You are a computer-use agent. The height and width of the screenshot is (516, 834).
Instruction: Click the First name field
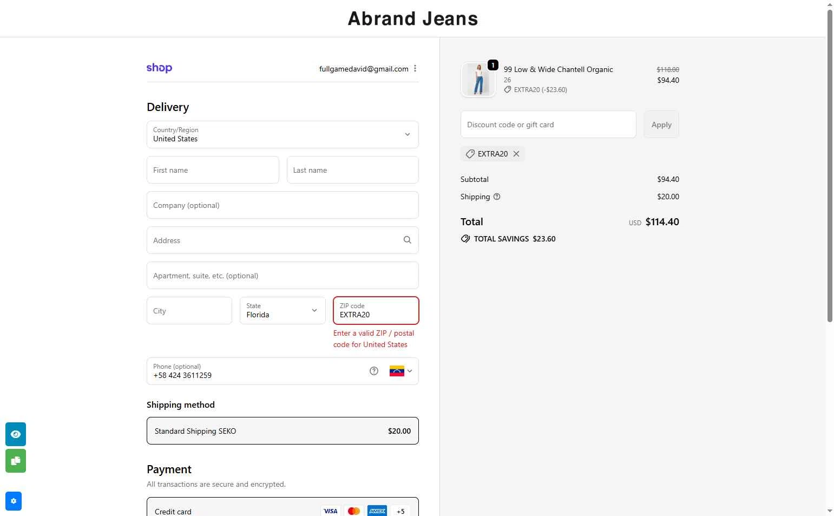(213, 169)
